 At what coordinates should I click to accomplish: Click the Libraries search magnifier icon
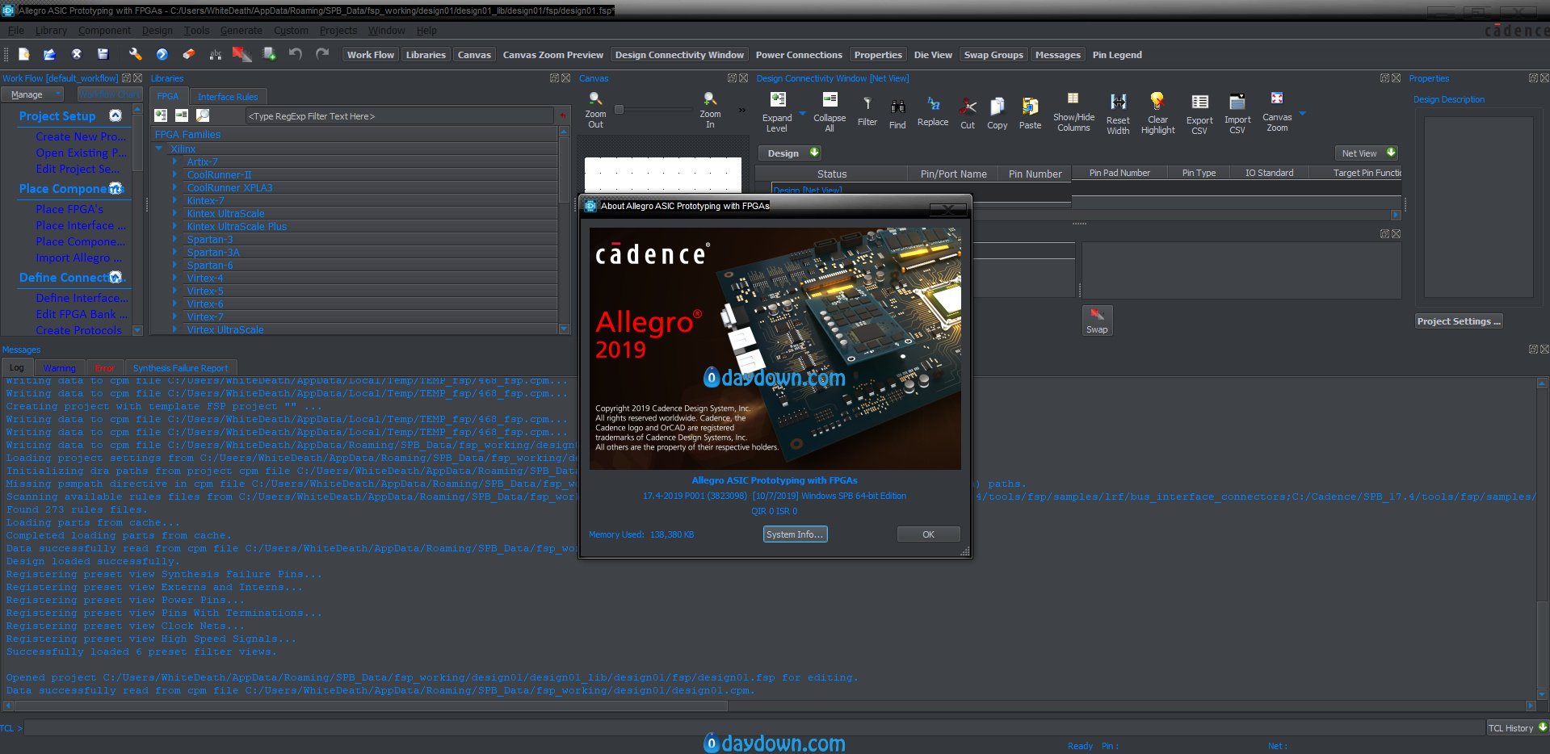[203, 115]
